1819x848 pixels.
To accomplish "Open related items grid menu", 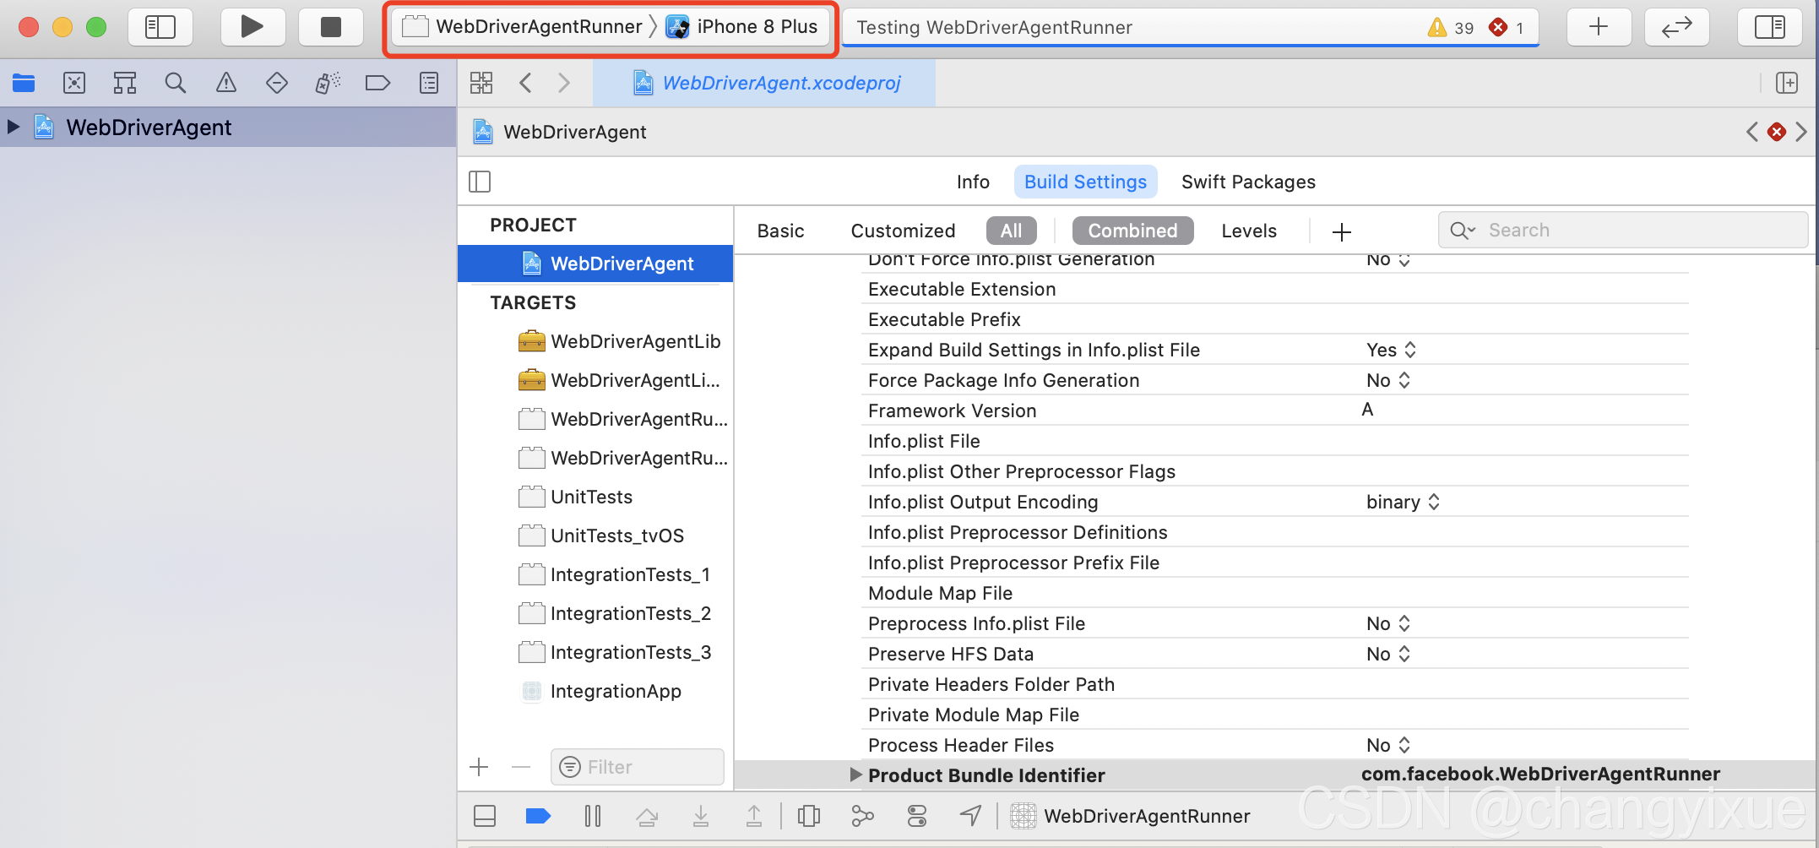I will point(481,83).
